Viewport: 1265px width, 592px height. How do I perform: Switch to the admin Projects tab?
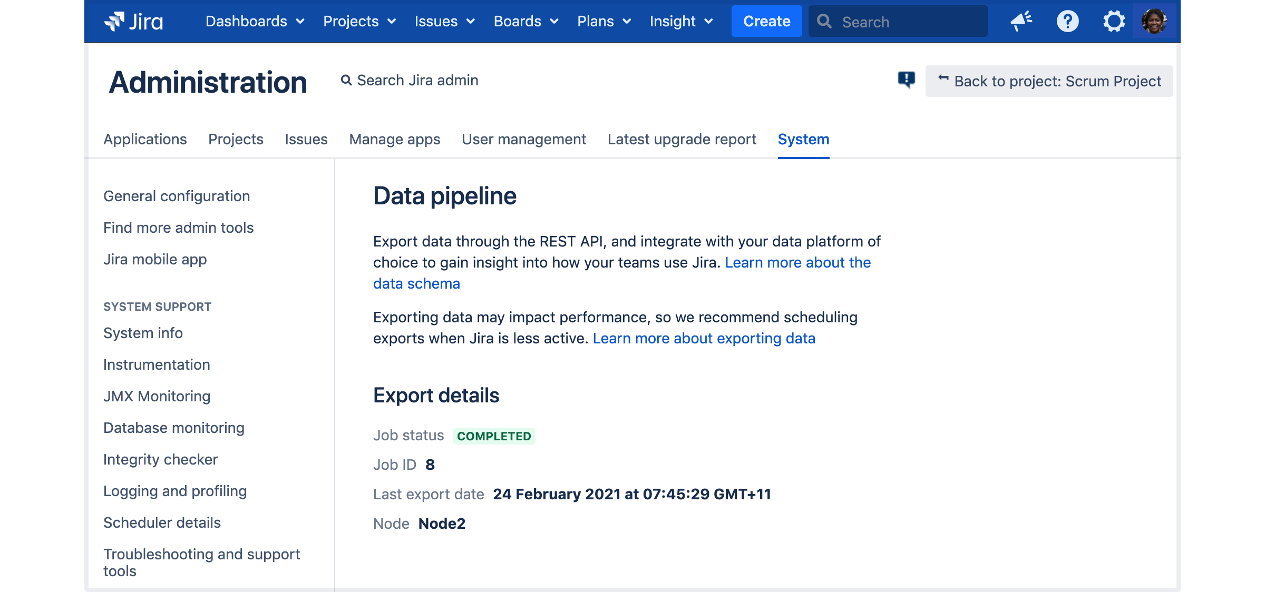[x=236, y=139]
